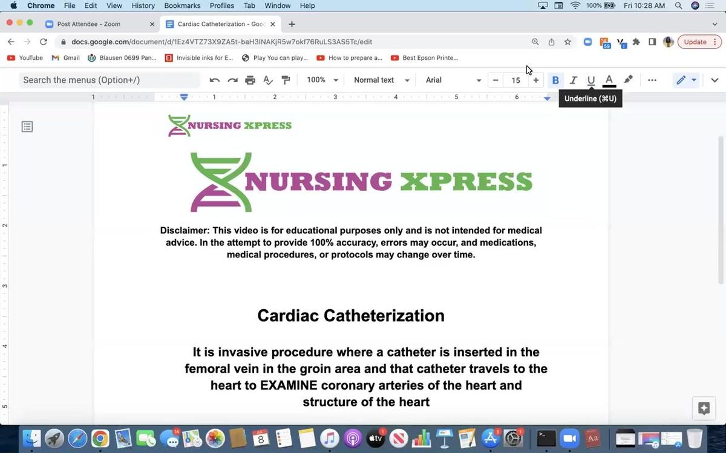Share this page using the share icon
726x453 pixels.
tap(551, 42)
